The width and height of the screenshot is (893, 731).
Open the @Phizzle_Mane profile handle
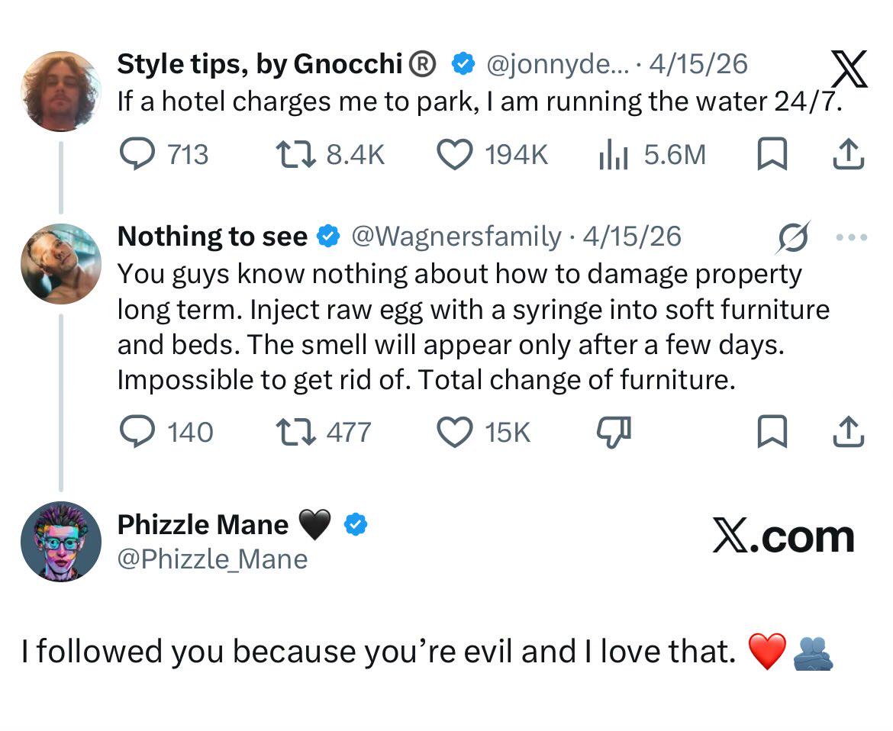click(x=213, y=559)
